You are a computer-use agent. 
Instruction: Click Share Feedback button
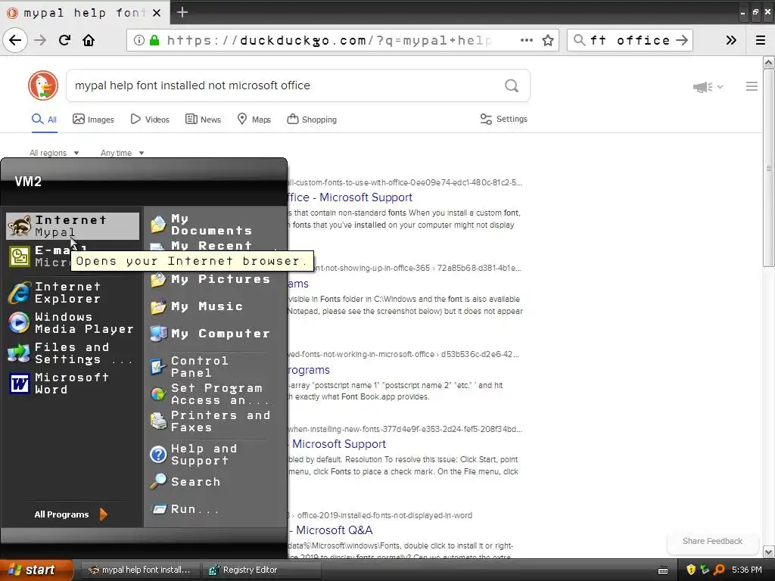[712, 541]
